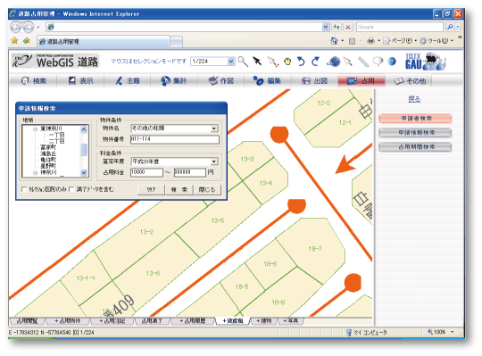Viewport: 482px width, 356px height.
Task: Select the magnifying glass zoom tool
Action: [243, 62]
